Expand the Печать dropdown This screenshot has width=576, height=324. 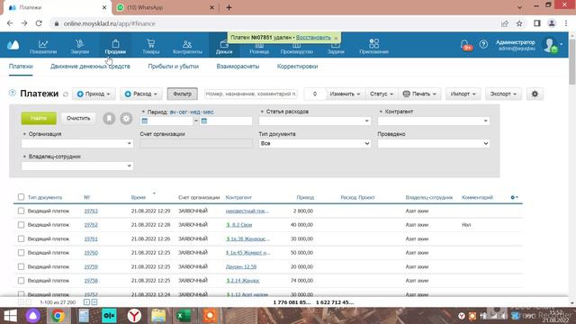pos(420,94)
